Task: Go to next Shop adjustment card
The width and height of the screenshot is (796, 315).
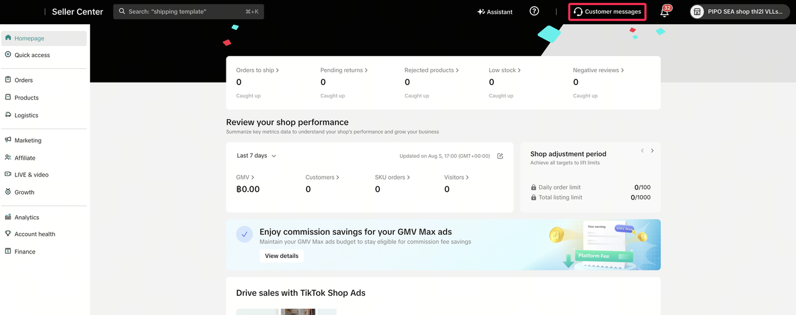Action: coord(652,150)
